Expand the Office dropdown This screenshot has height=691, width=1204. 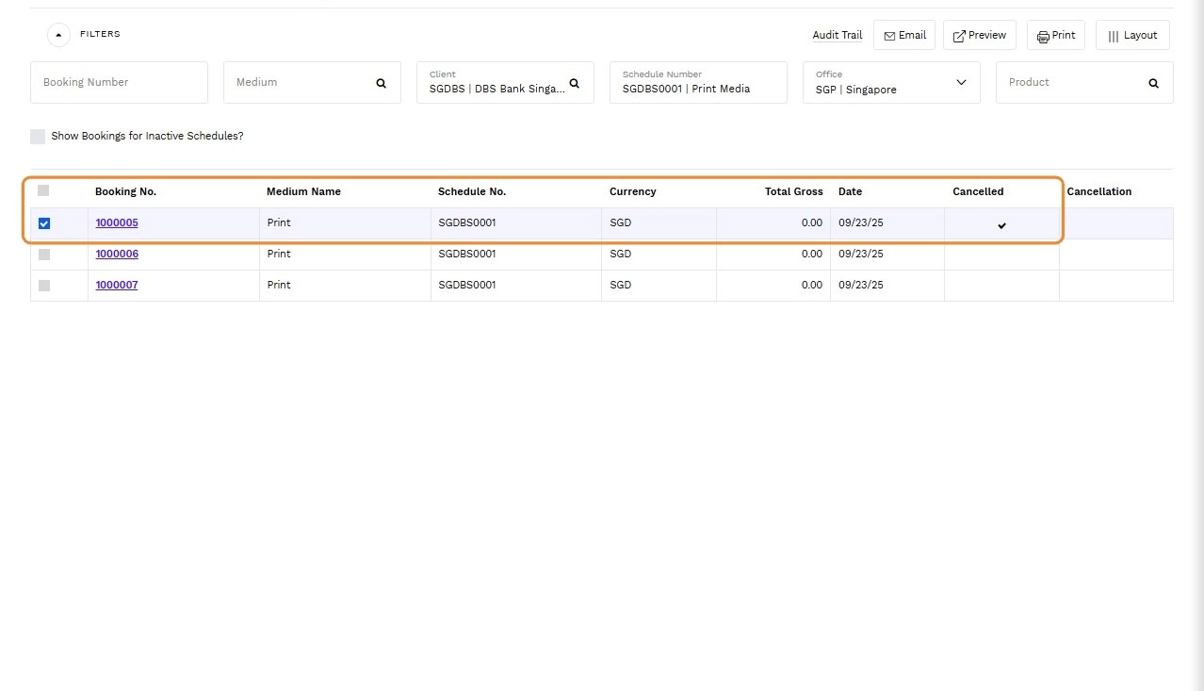(961, 82)
